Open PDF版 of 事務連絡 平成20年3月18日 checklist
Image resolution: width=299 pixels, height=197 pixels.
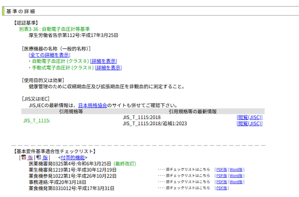point(221,181)
